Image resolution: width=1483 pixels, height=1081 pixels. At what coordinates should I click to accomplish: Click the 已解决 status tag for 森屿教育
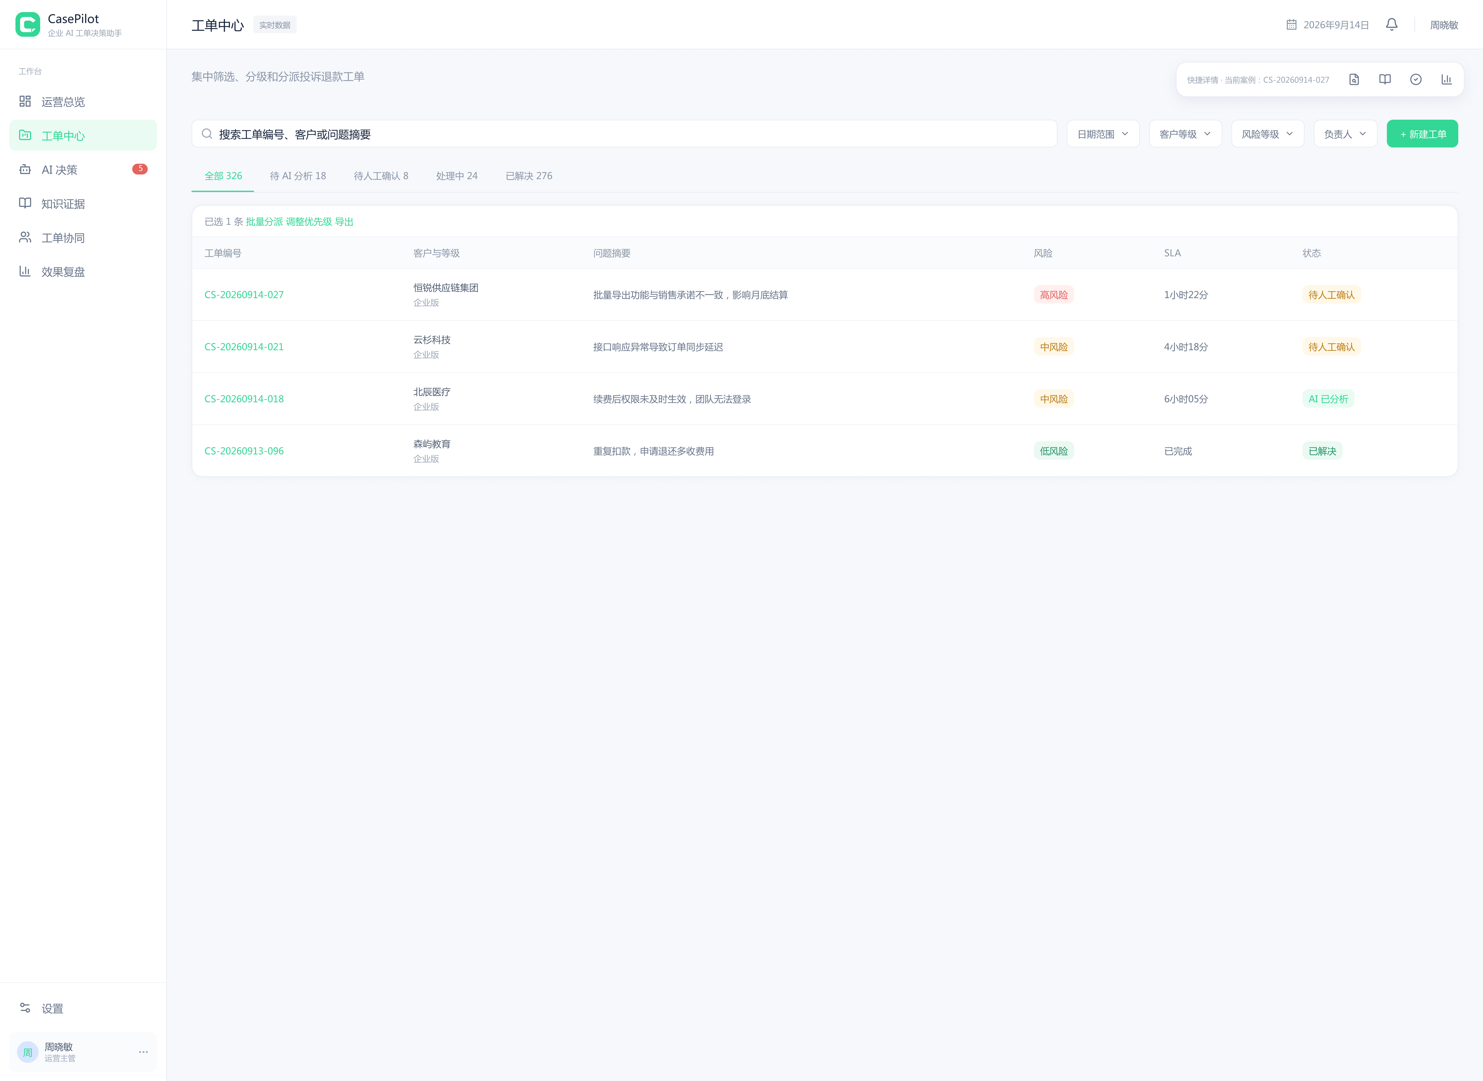1322,451
